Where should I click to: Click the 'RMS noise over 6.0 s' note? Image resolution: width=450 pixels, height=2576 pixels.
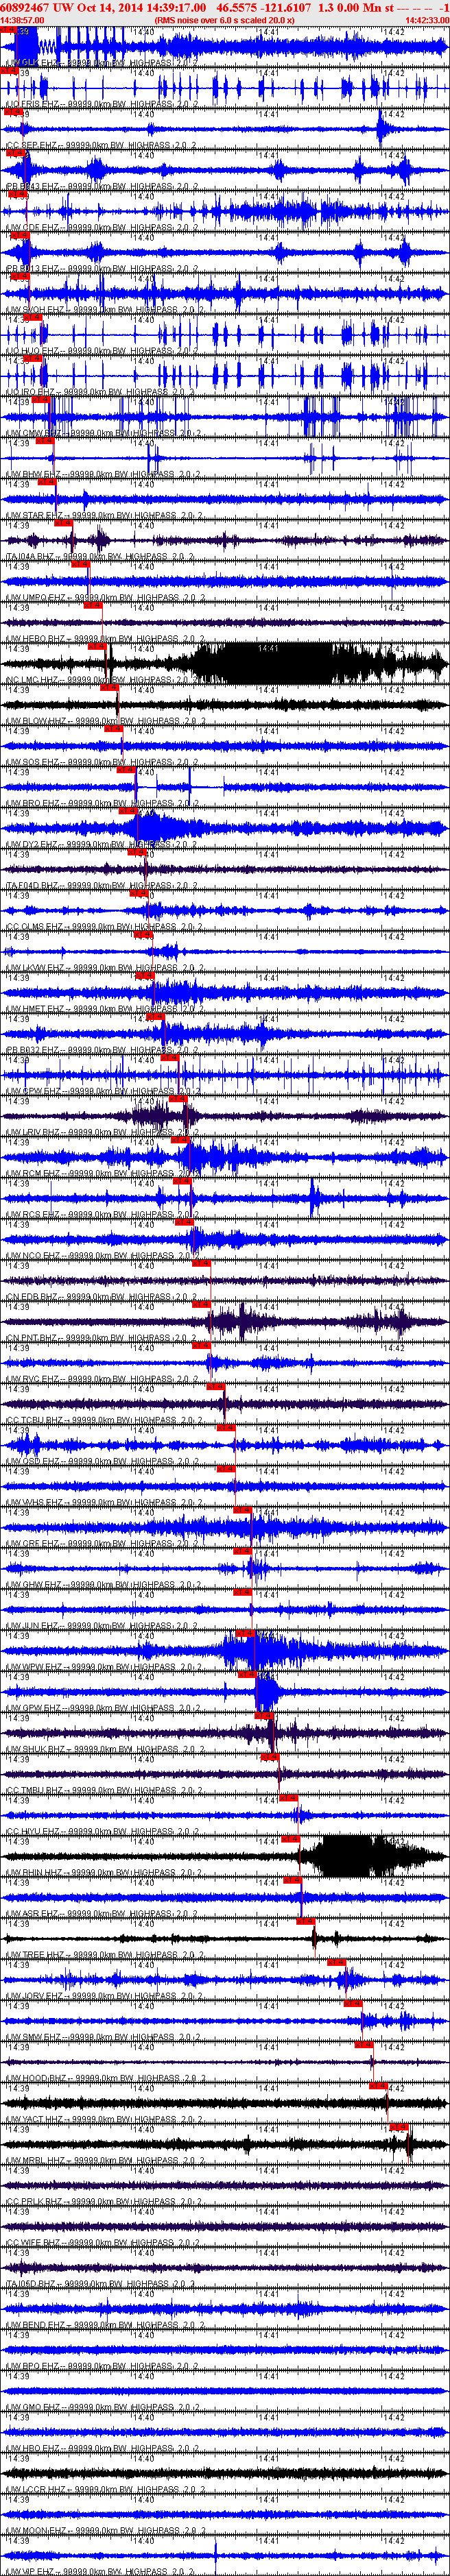[225, 20]
